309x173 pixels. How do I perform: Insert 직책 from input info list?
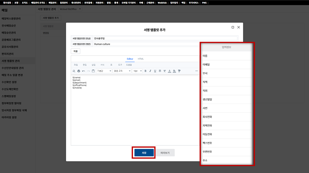click(226, 82)
